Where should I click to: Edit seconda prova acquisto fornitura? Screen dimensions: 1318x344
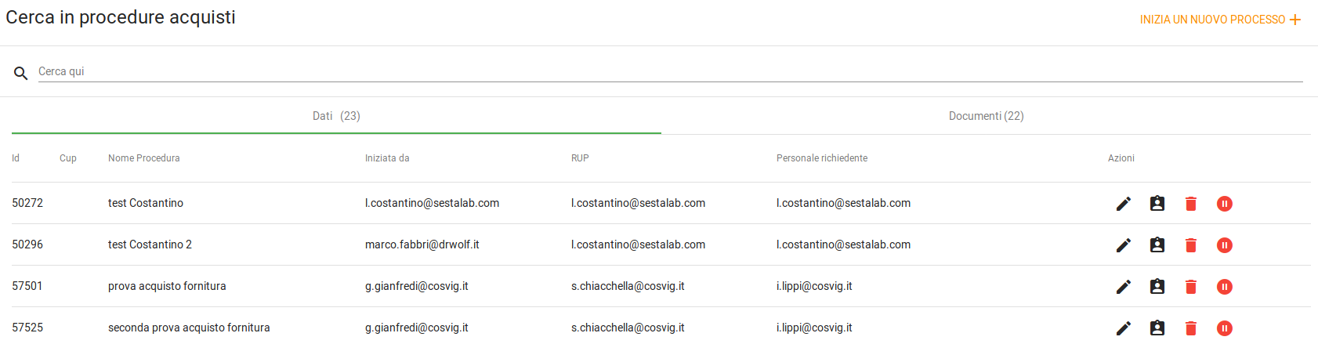point(1123,328)
